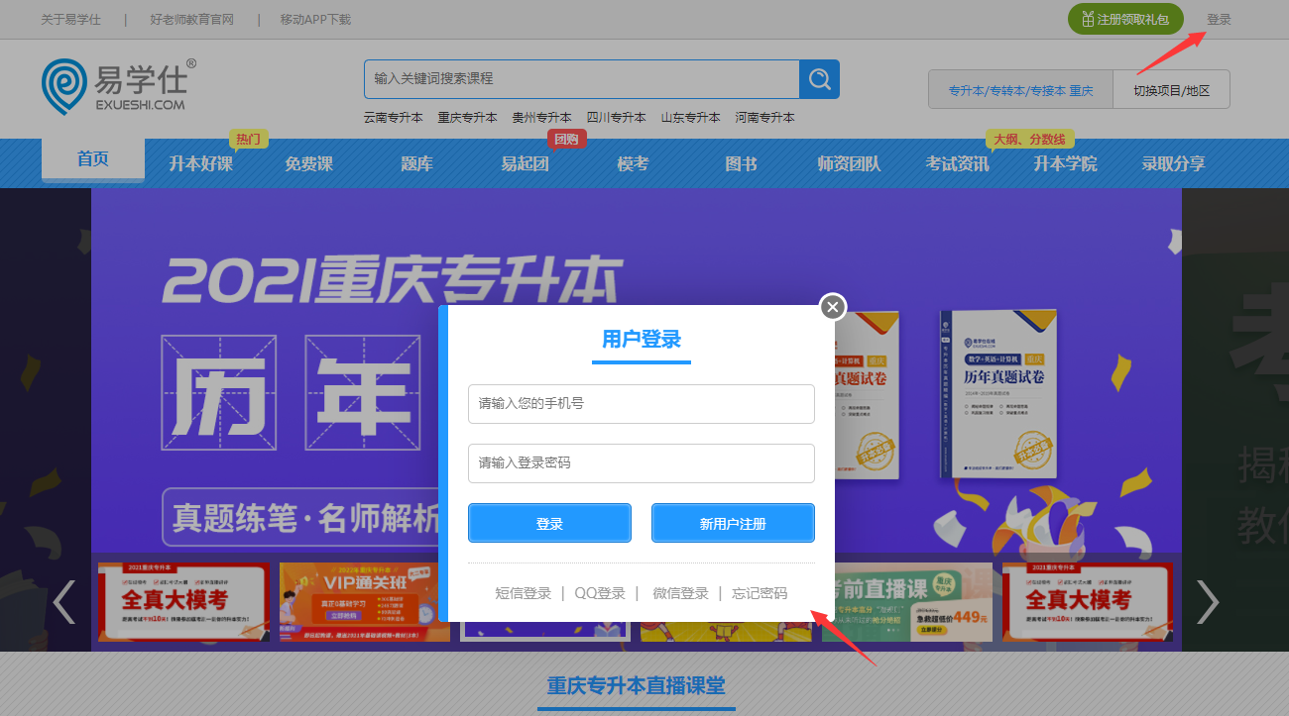The width and height of the screenshot is (1289, 716).
Task: Open the 专升本/专转本/专接本 重庆 region box
Action: pyautogui.click(x=1020, y=89)
